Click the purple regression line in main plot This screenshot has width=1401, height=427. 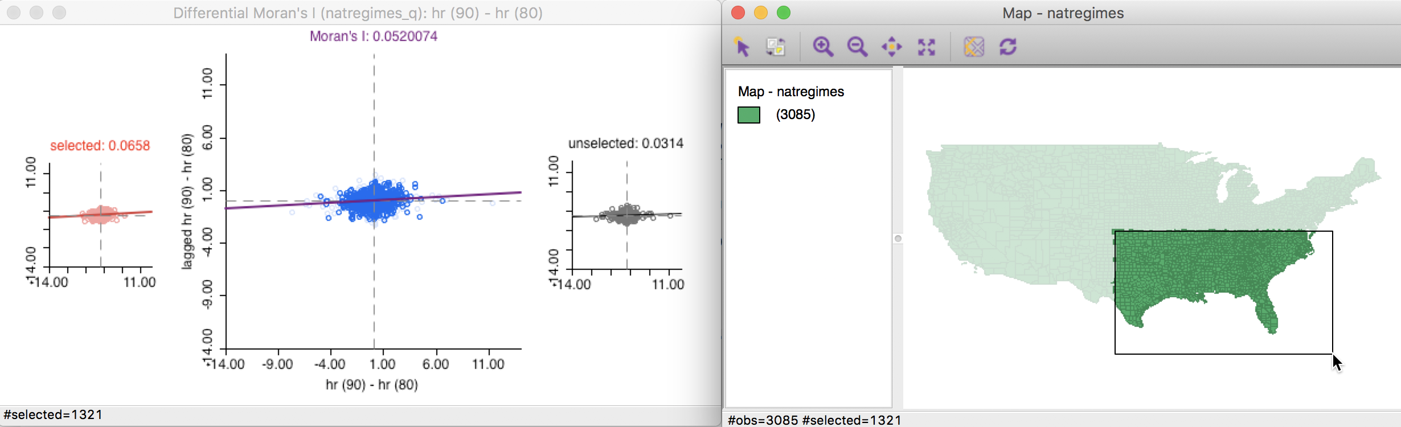click(373, 200)
